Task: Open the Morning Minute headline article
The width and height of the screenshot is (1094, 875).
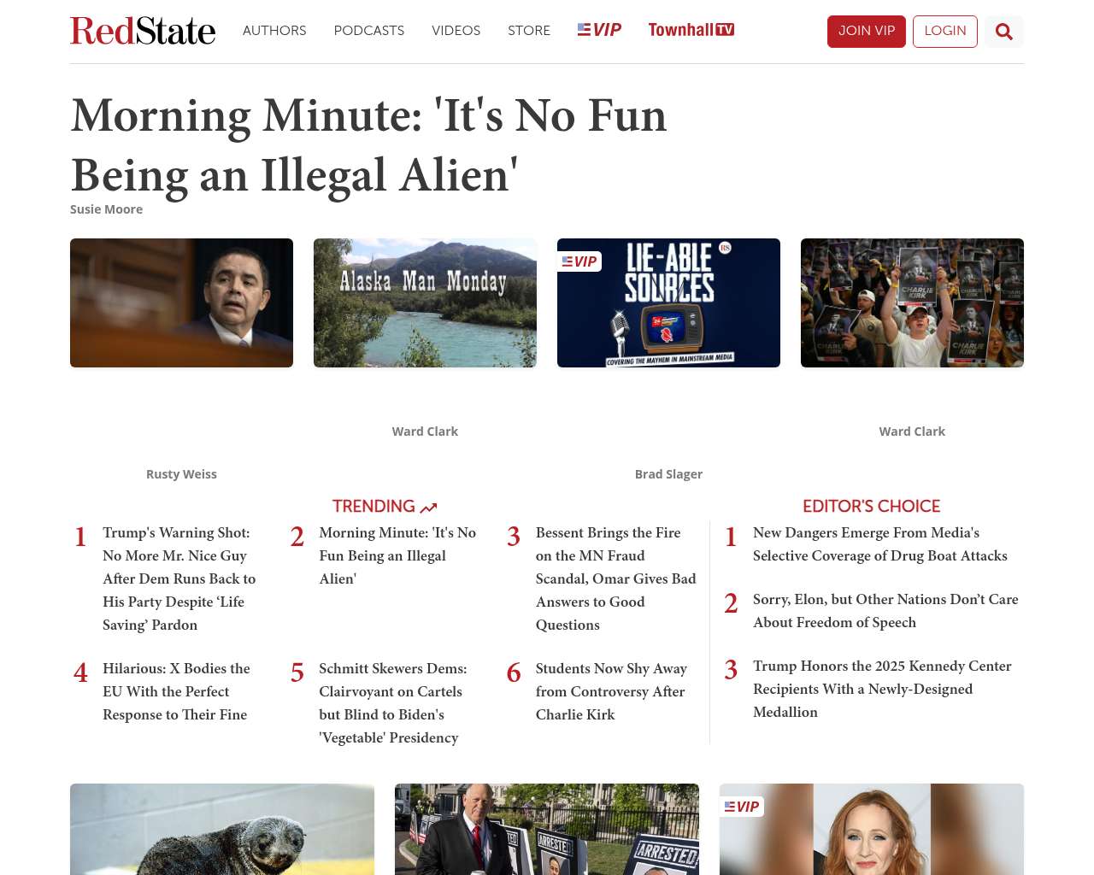Action: point(369,144)
